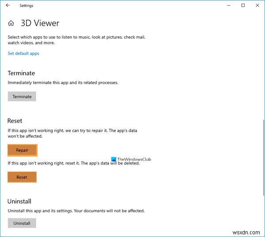
Task: Click the Reset section heading
Action: [x=15, y=121]
